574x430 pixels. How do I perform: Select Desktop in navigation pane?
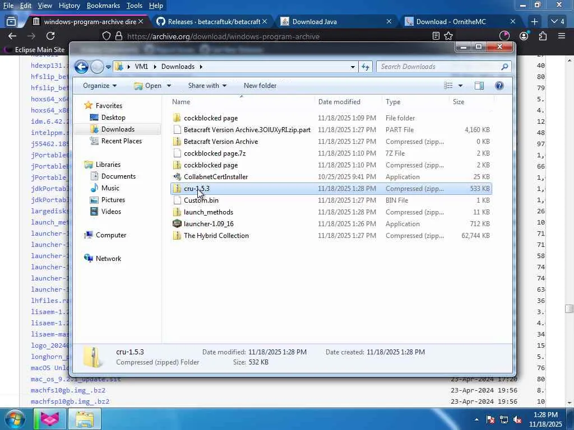click(113, 118)
